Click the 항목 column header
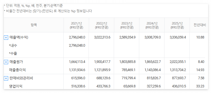 click(x=34, y=25)
